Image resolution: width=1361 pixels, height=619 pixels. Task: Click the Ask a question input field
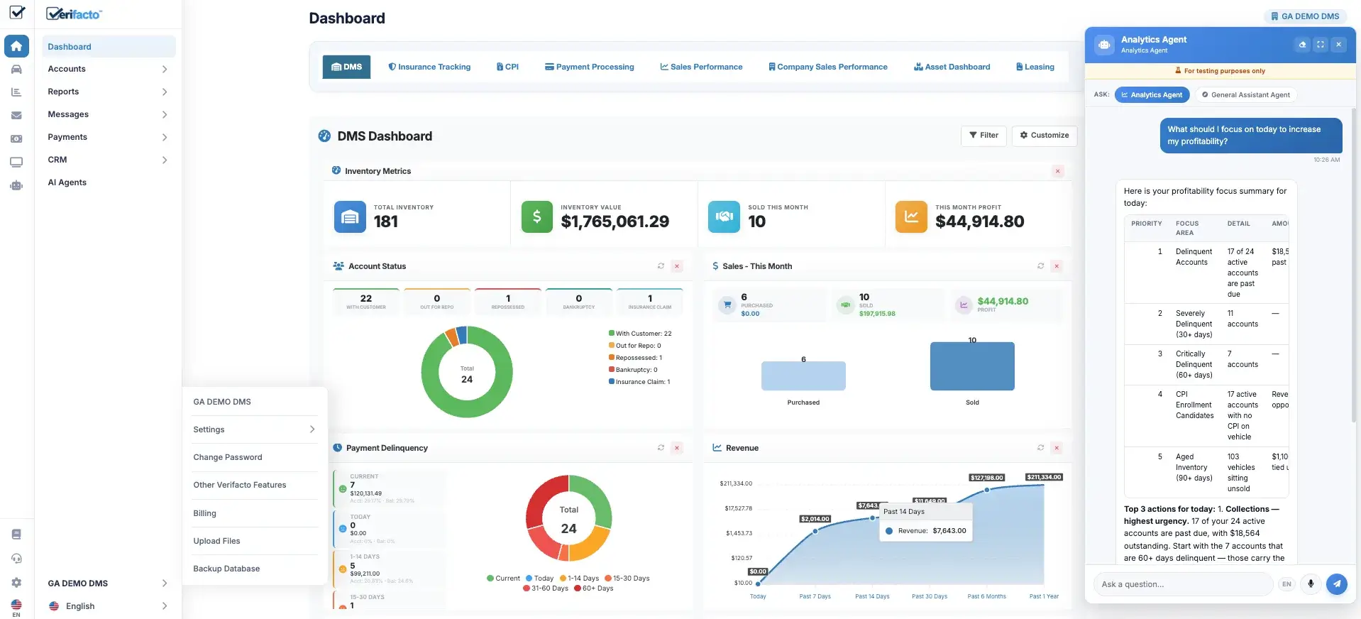pos(1183,584)
